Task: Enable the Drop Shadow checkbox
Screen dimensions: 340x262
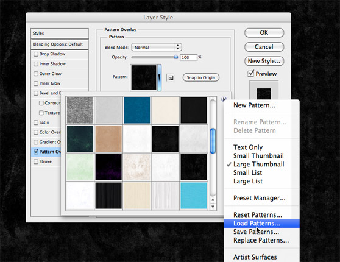Action: [36, 54]
